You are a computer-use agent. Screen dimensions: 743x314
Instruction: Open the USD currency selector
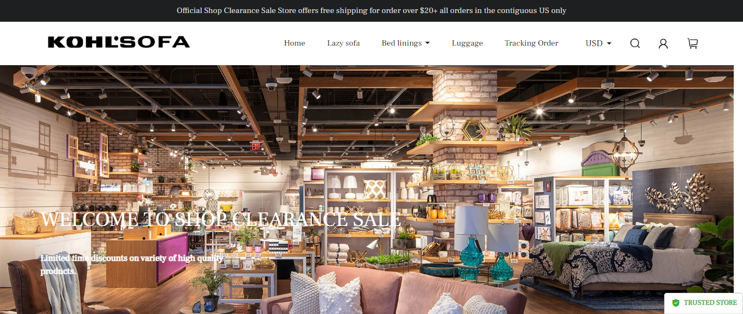pos(598,43)
